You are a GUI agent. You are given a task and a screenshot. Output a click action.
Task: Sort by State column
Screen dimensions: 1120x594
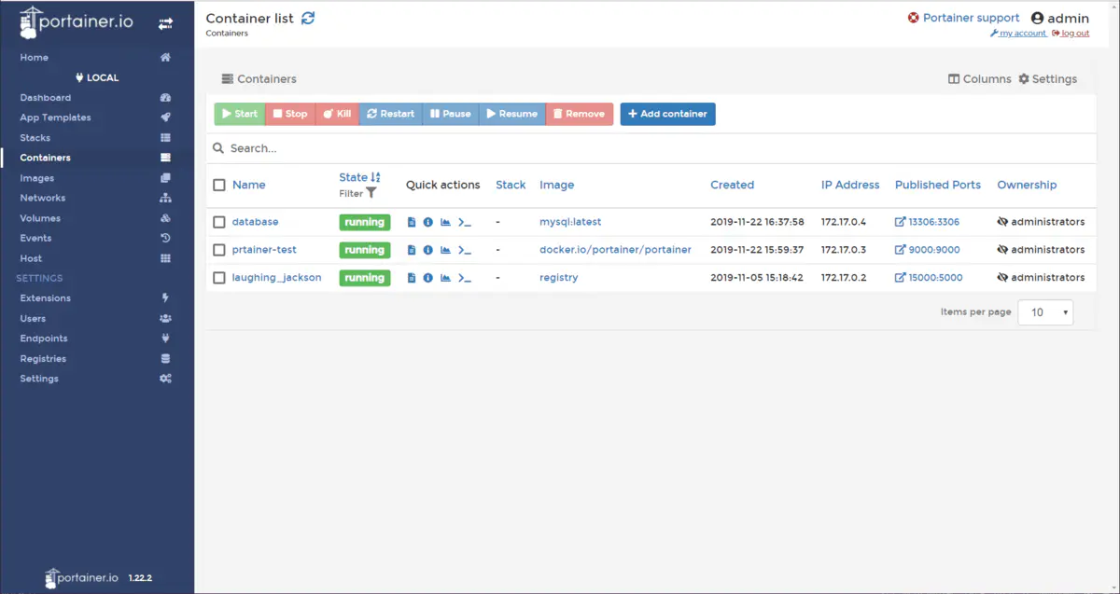click(359, 177)
